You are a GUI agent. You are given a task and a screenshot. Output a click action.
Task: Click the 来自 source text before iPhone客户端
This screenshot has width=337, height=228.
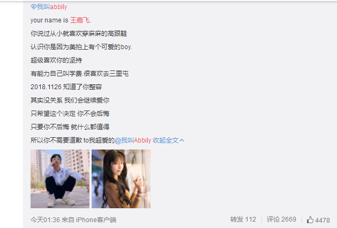[x=68, y=220]
